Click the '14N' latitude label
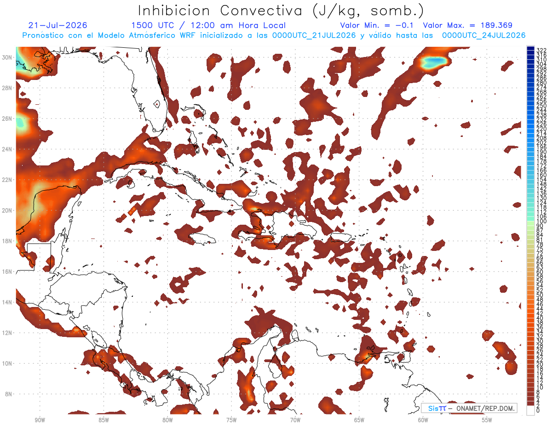 (x=7, y=302)
